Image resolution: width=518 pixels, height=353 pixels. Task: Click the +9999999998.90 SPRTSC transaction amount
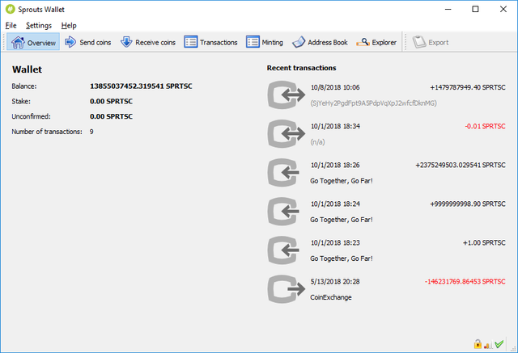pyautogui.click(x=468, y=204)
